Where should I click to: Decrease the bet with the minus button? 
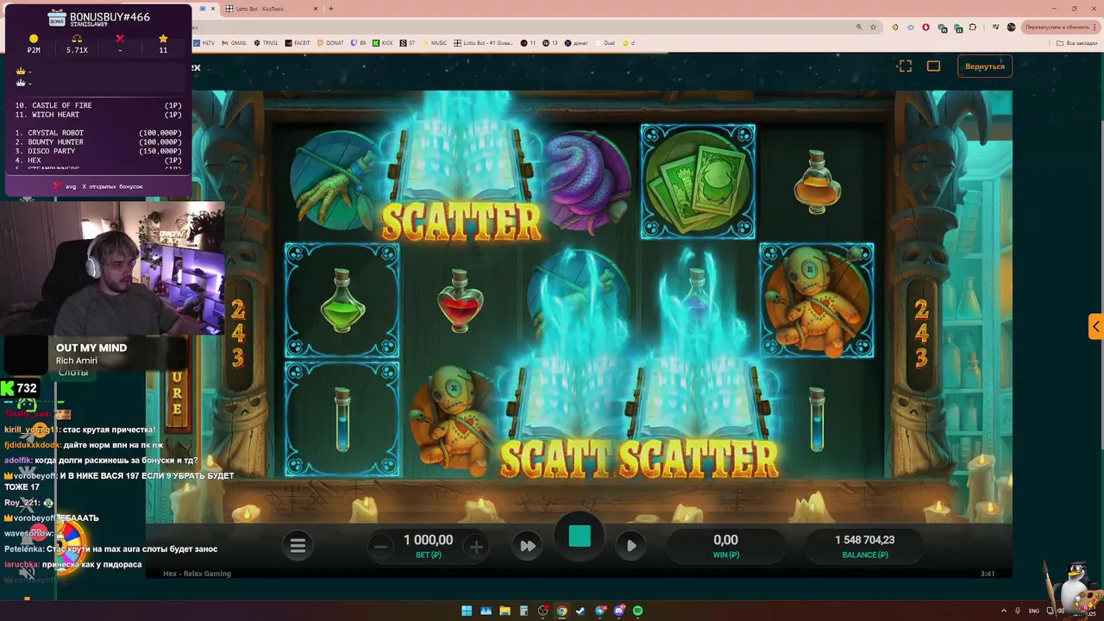point(380,546)
